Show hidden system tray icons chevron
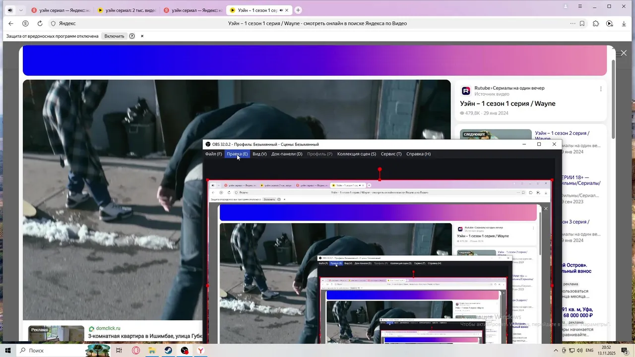 pos(555,351)
